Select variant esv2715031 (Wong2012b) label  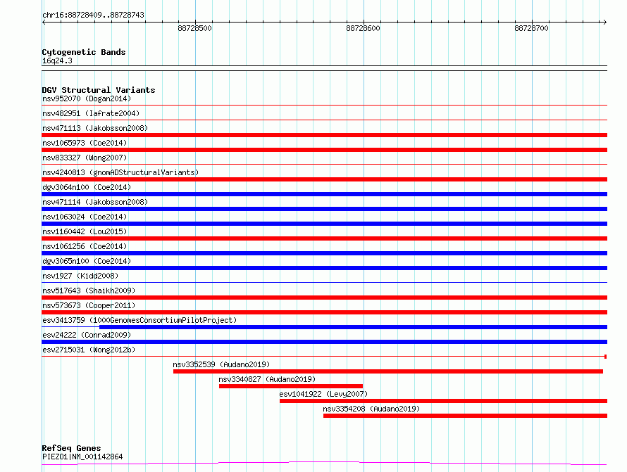(x=89, y=350)
